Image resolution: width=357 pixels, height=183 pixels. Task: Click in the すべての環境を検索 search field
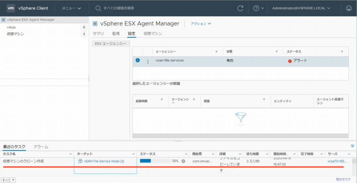coord(119,8)
